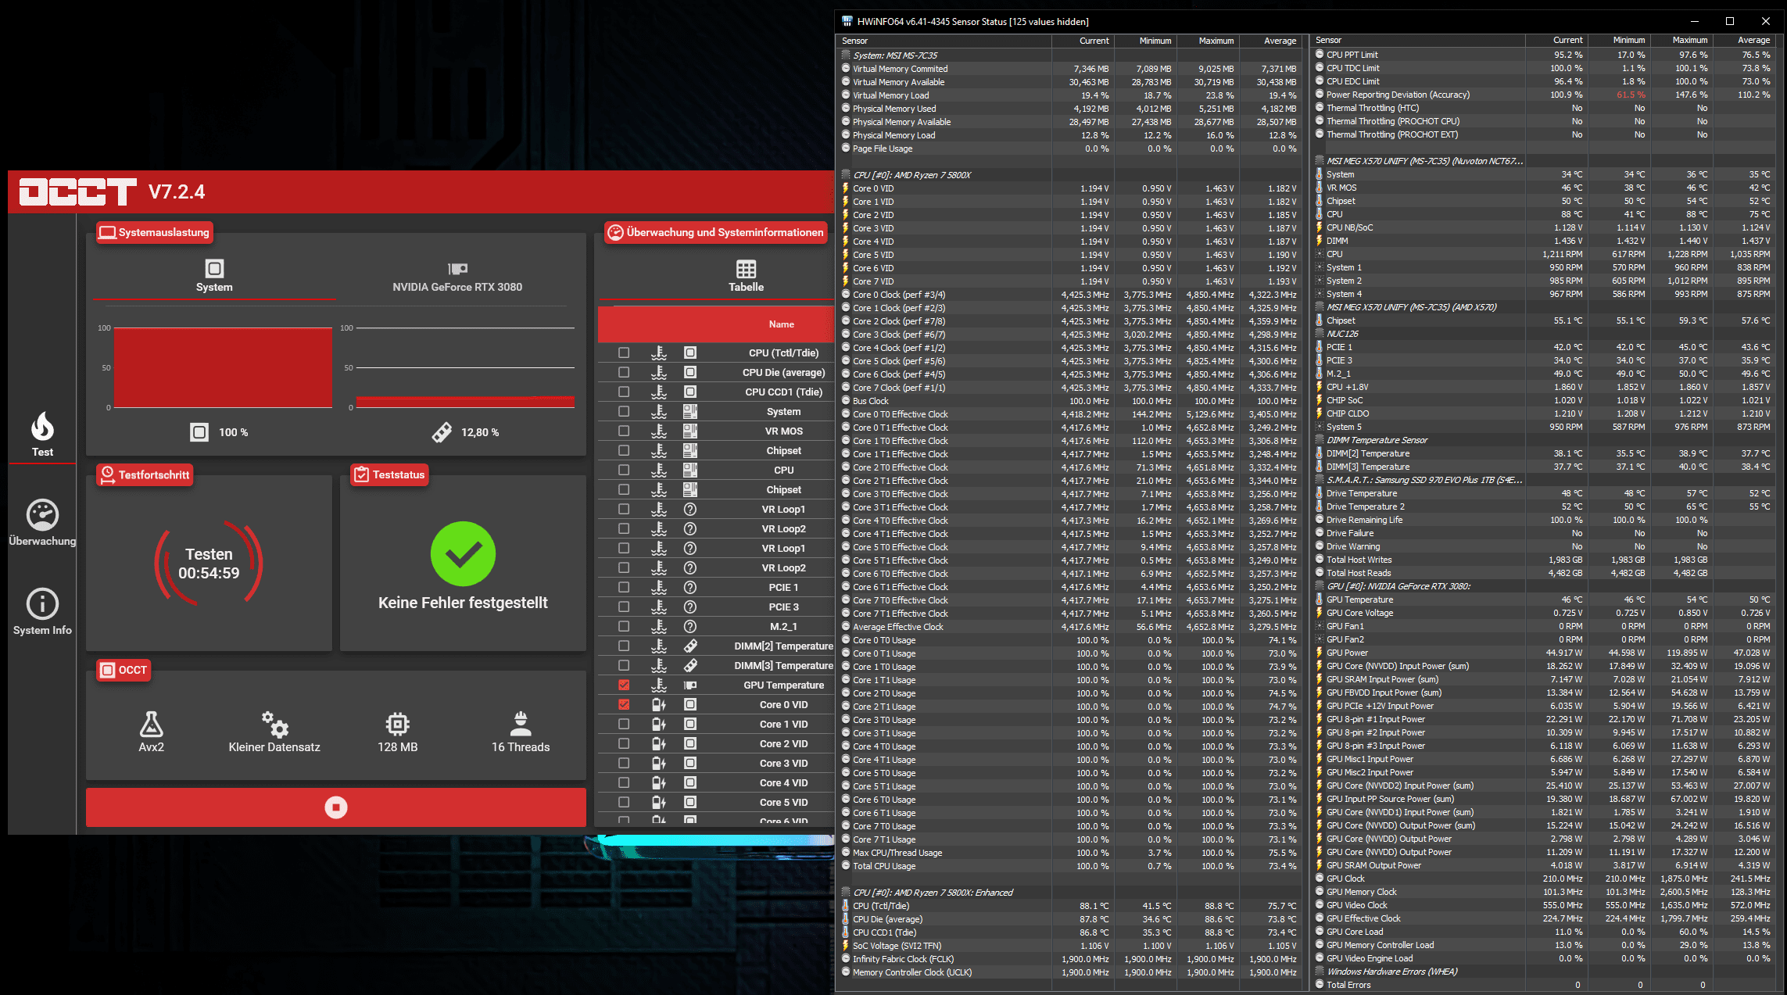Click the question-mark icon in M.2_1 row

[x=690, y=626]
